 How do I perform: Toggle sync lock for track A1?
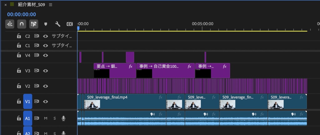(x=37, y=118)
